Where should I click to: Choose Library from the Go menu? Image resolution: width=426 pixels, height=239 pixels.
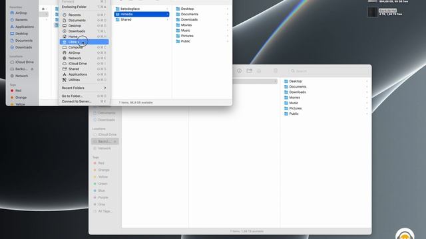84,42
